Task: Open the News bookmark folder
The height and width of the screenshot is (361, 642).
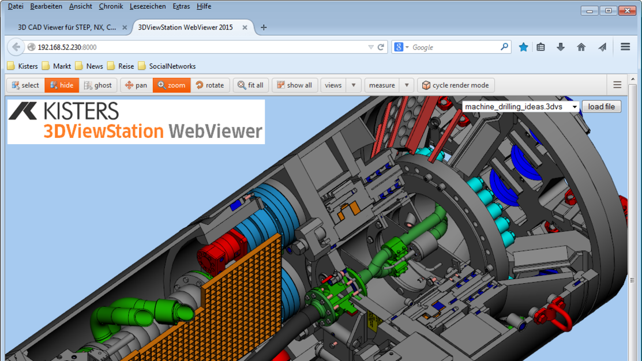Action: [89, 66]
